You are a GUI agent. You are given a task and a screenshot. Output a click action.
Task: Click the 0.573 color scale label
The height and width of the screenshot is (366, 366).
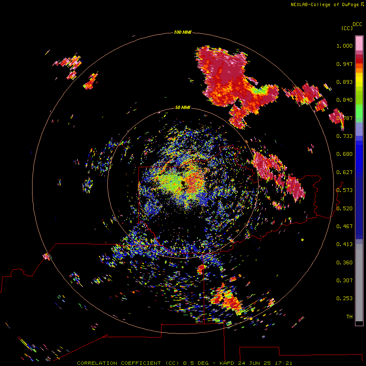coord(344,190)
